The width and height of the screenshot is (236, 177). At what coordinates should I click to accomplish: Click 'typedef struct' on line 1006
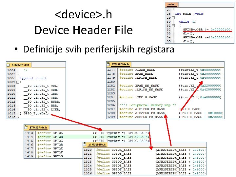(x=33, y=78)
